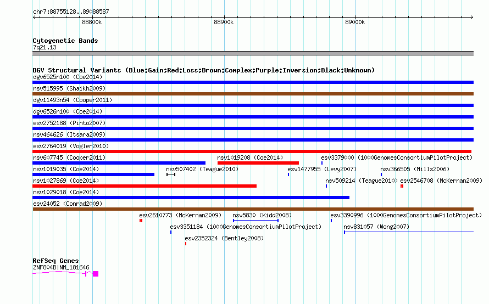The width and height of the screenshot is (489, 304).
Task: Open the nsv509214 (Teague2010) label
Action: 362,181
